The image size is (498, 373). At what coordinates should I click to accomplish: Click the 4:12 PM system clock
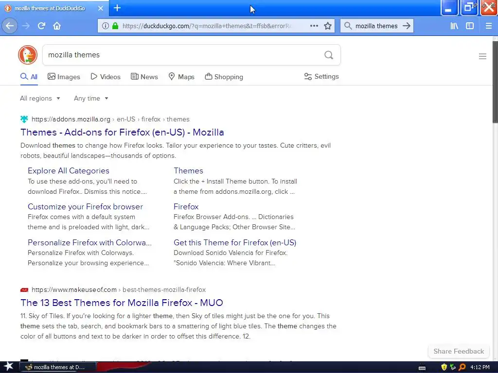point(480,367)
